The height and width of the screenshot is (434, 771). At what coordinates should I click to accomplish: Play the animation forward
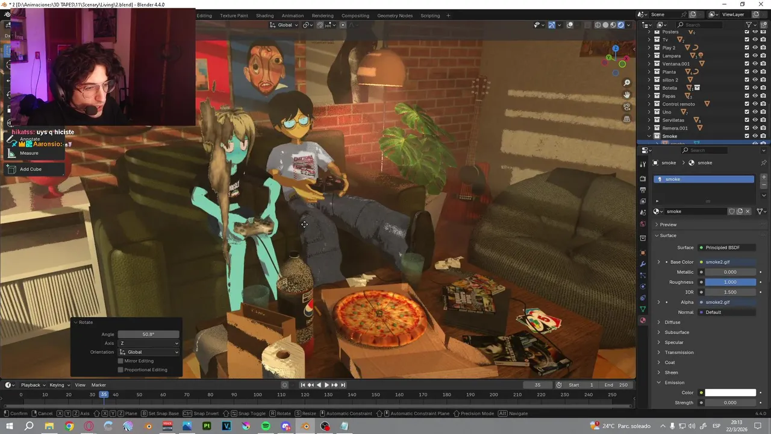(x=326, y=385)
